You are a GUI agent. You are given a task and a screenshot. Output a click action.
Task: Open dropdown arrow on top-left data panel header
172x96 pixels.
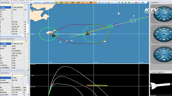22,2
